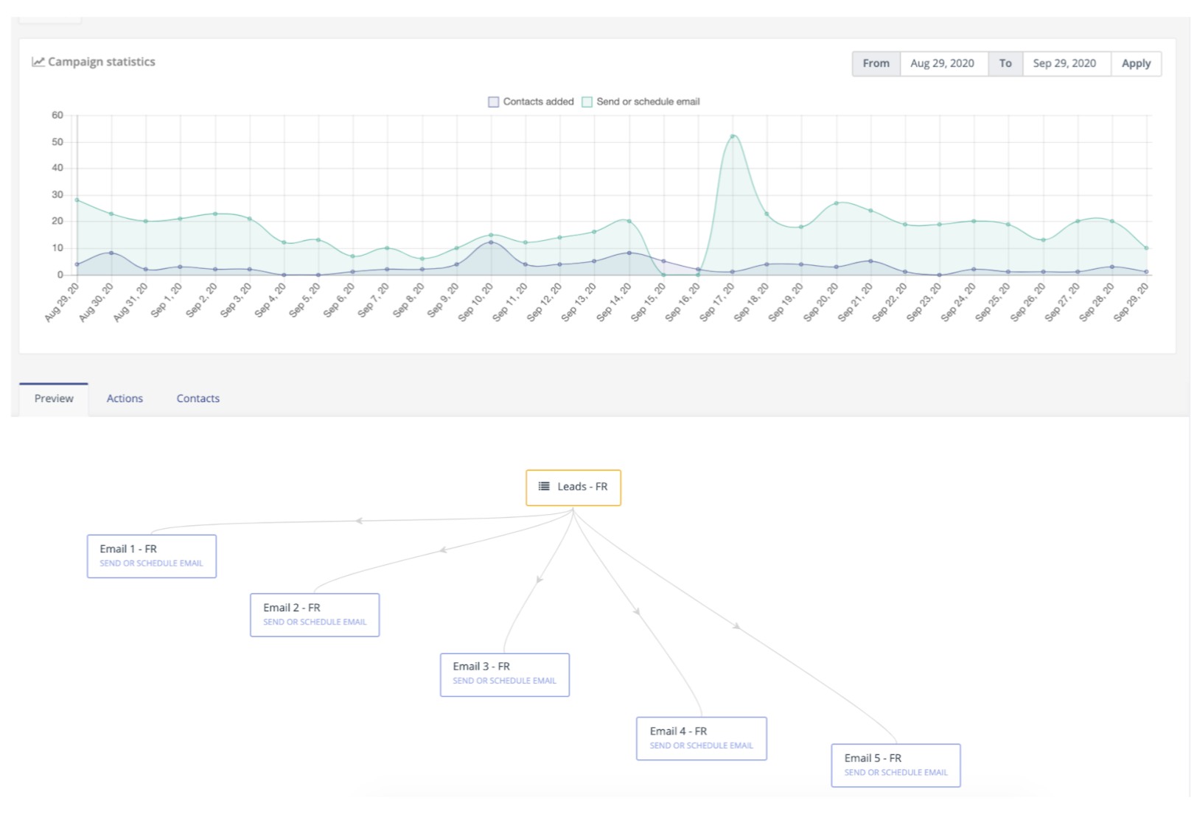Select the Email 1 - FR node
Image resolution: width=1197 pixels, height=825 pixels.
click(x=152, y=556)
